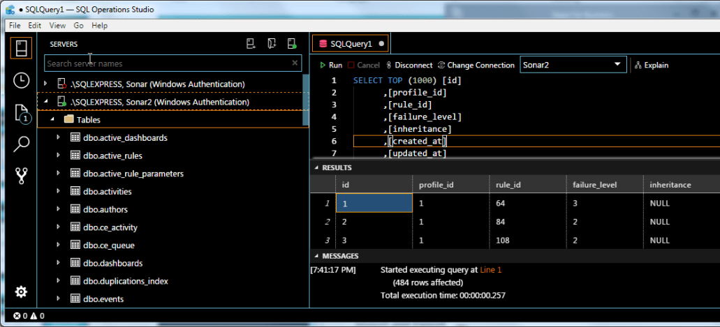Open the Servers view in activity bar
This screenshot has width=720, height=327.
(x=21, y=49)
